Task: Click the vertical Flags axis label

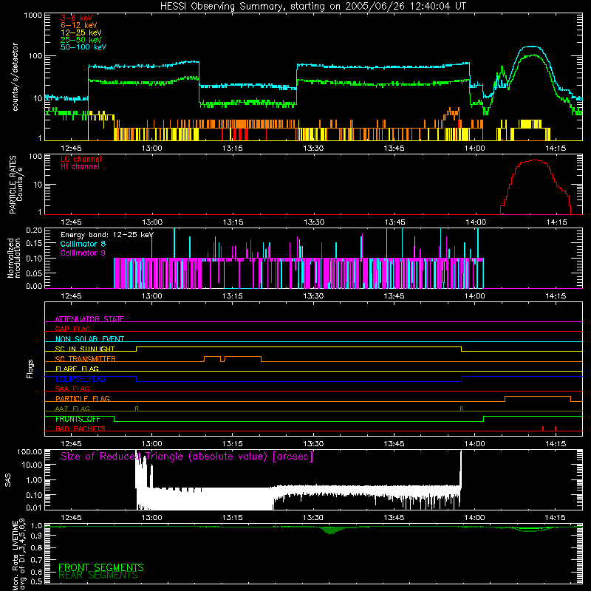Action: tap(30, 369)
